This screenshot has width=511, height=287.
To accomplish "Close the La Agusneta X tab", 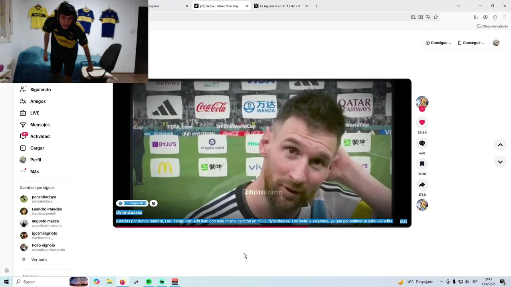I will 306,6.
